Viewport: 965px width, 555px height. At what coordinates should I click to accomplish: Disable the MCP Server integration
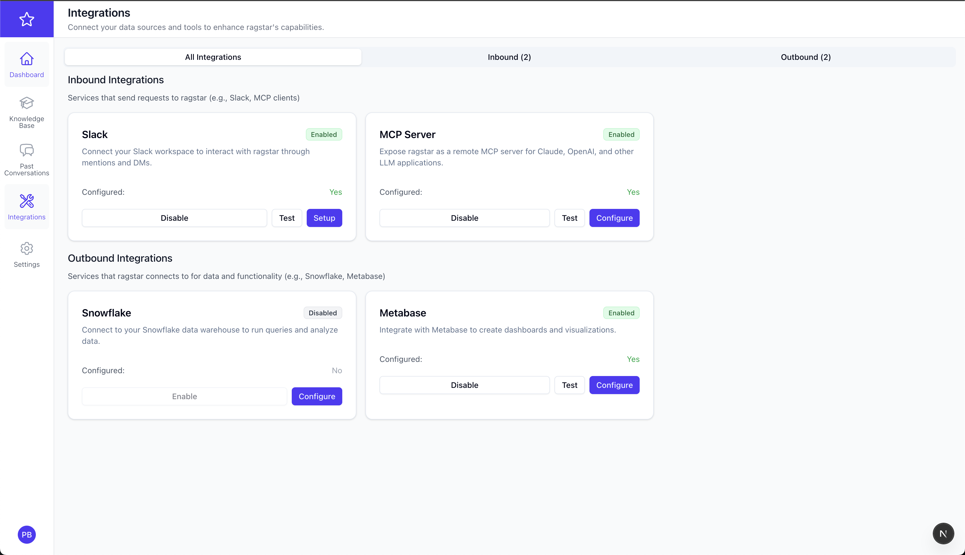pos(464,218)
